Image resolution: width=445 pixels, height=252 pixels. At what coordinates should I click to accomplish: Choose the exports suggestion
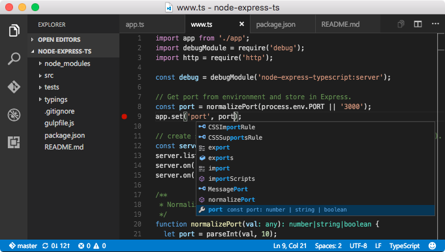[315, 158]
